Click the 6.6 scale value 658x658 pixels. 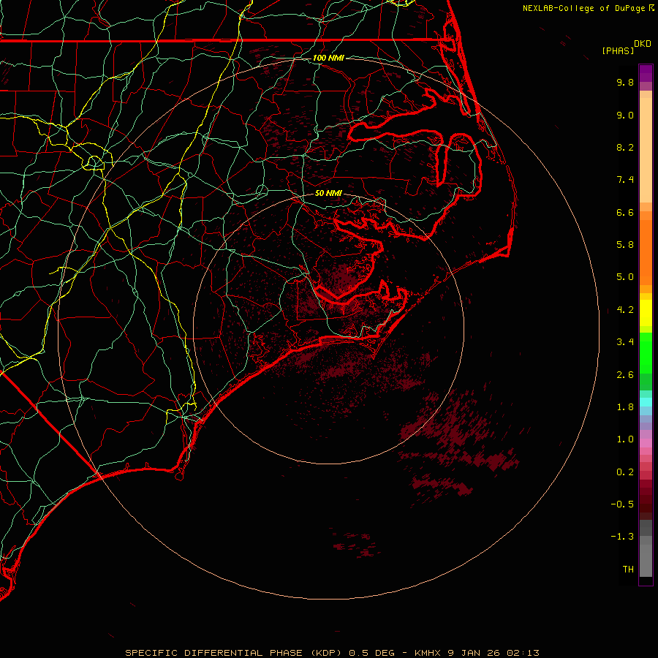click(x=625, y=212)
